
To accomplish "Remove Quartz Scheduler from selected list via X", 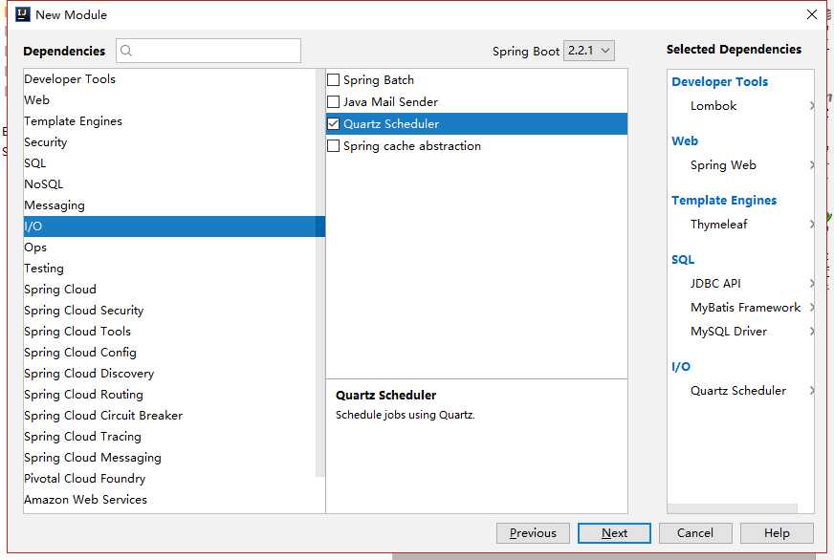I will (812, 391).
